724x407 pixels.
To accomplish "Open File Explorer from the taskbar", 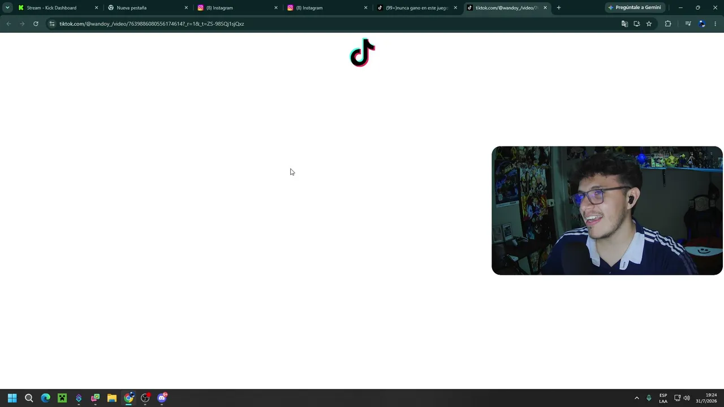I will click(112, 398).
